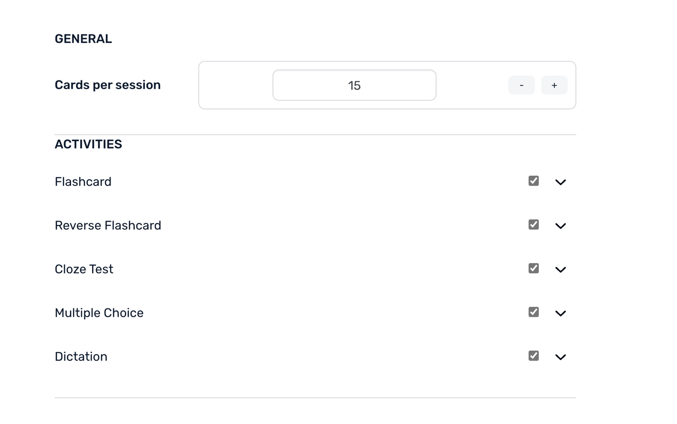Image resolution: width=677 pixels, height=424 pixels.
Task: Click the Cards per session label
Action: (108, 85)
